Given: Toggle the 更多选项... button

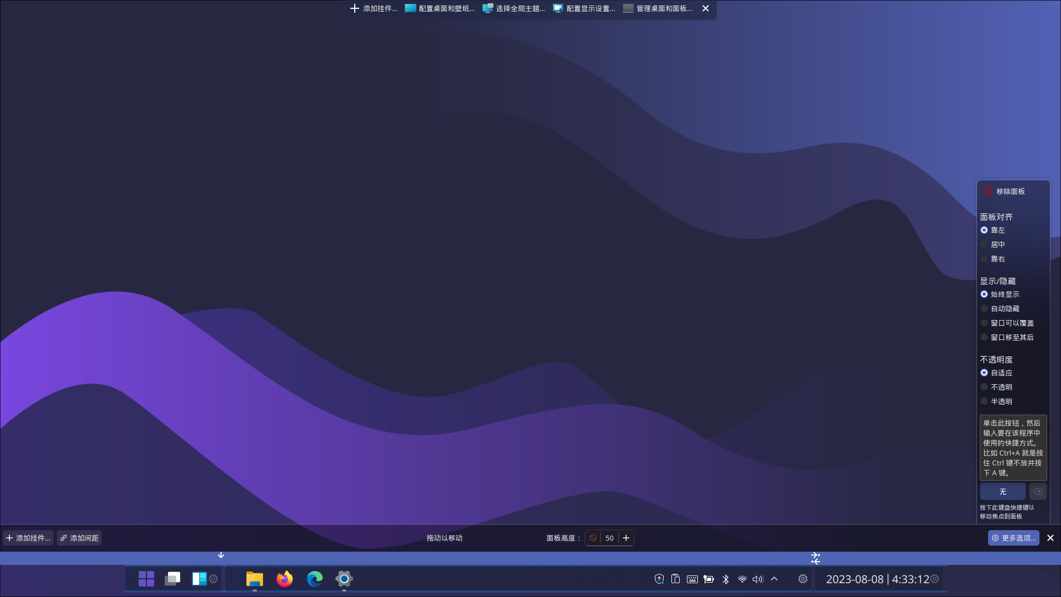Looking at the screenshot, I should 1013,538.
